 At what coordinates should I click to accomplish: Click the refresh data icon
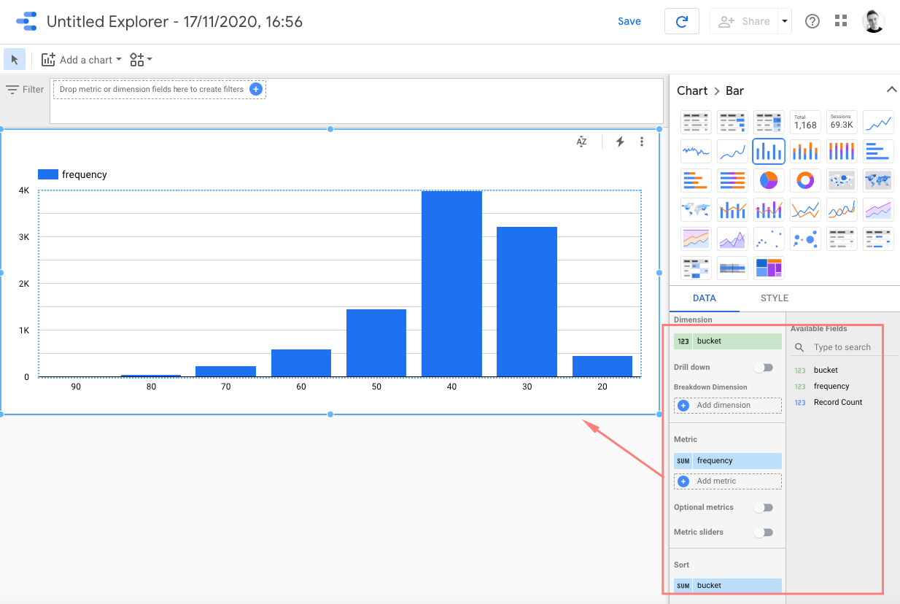click(x=682, y=22)
